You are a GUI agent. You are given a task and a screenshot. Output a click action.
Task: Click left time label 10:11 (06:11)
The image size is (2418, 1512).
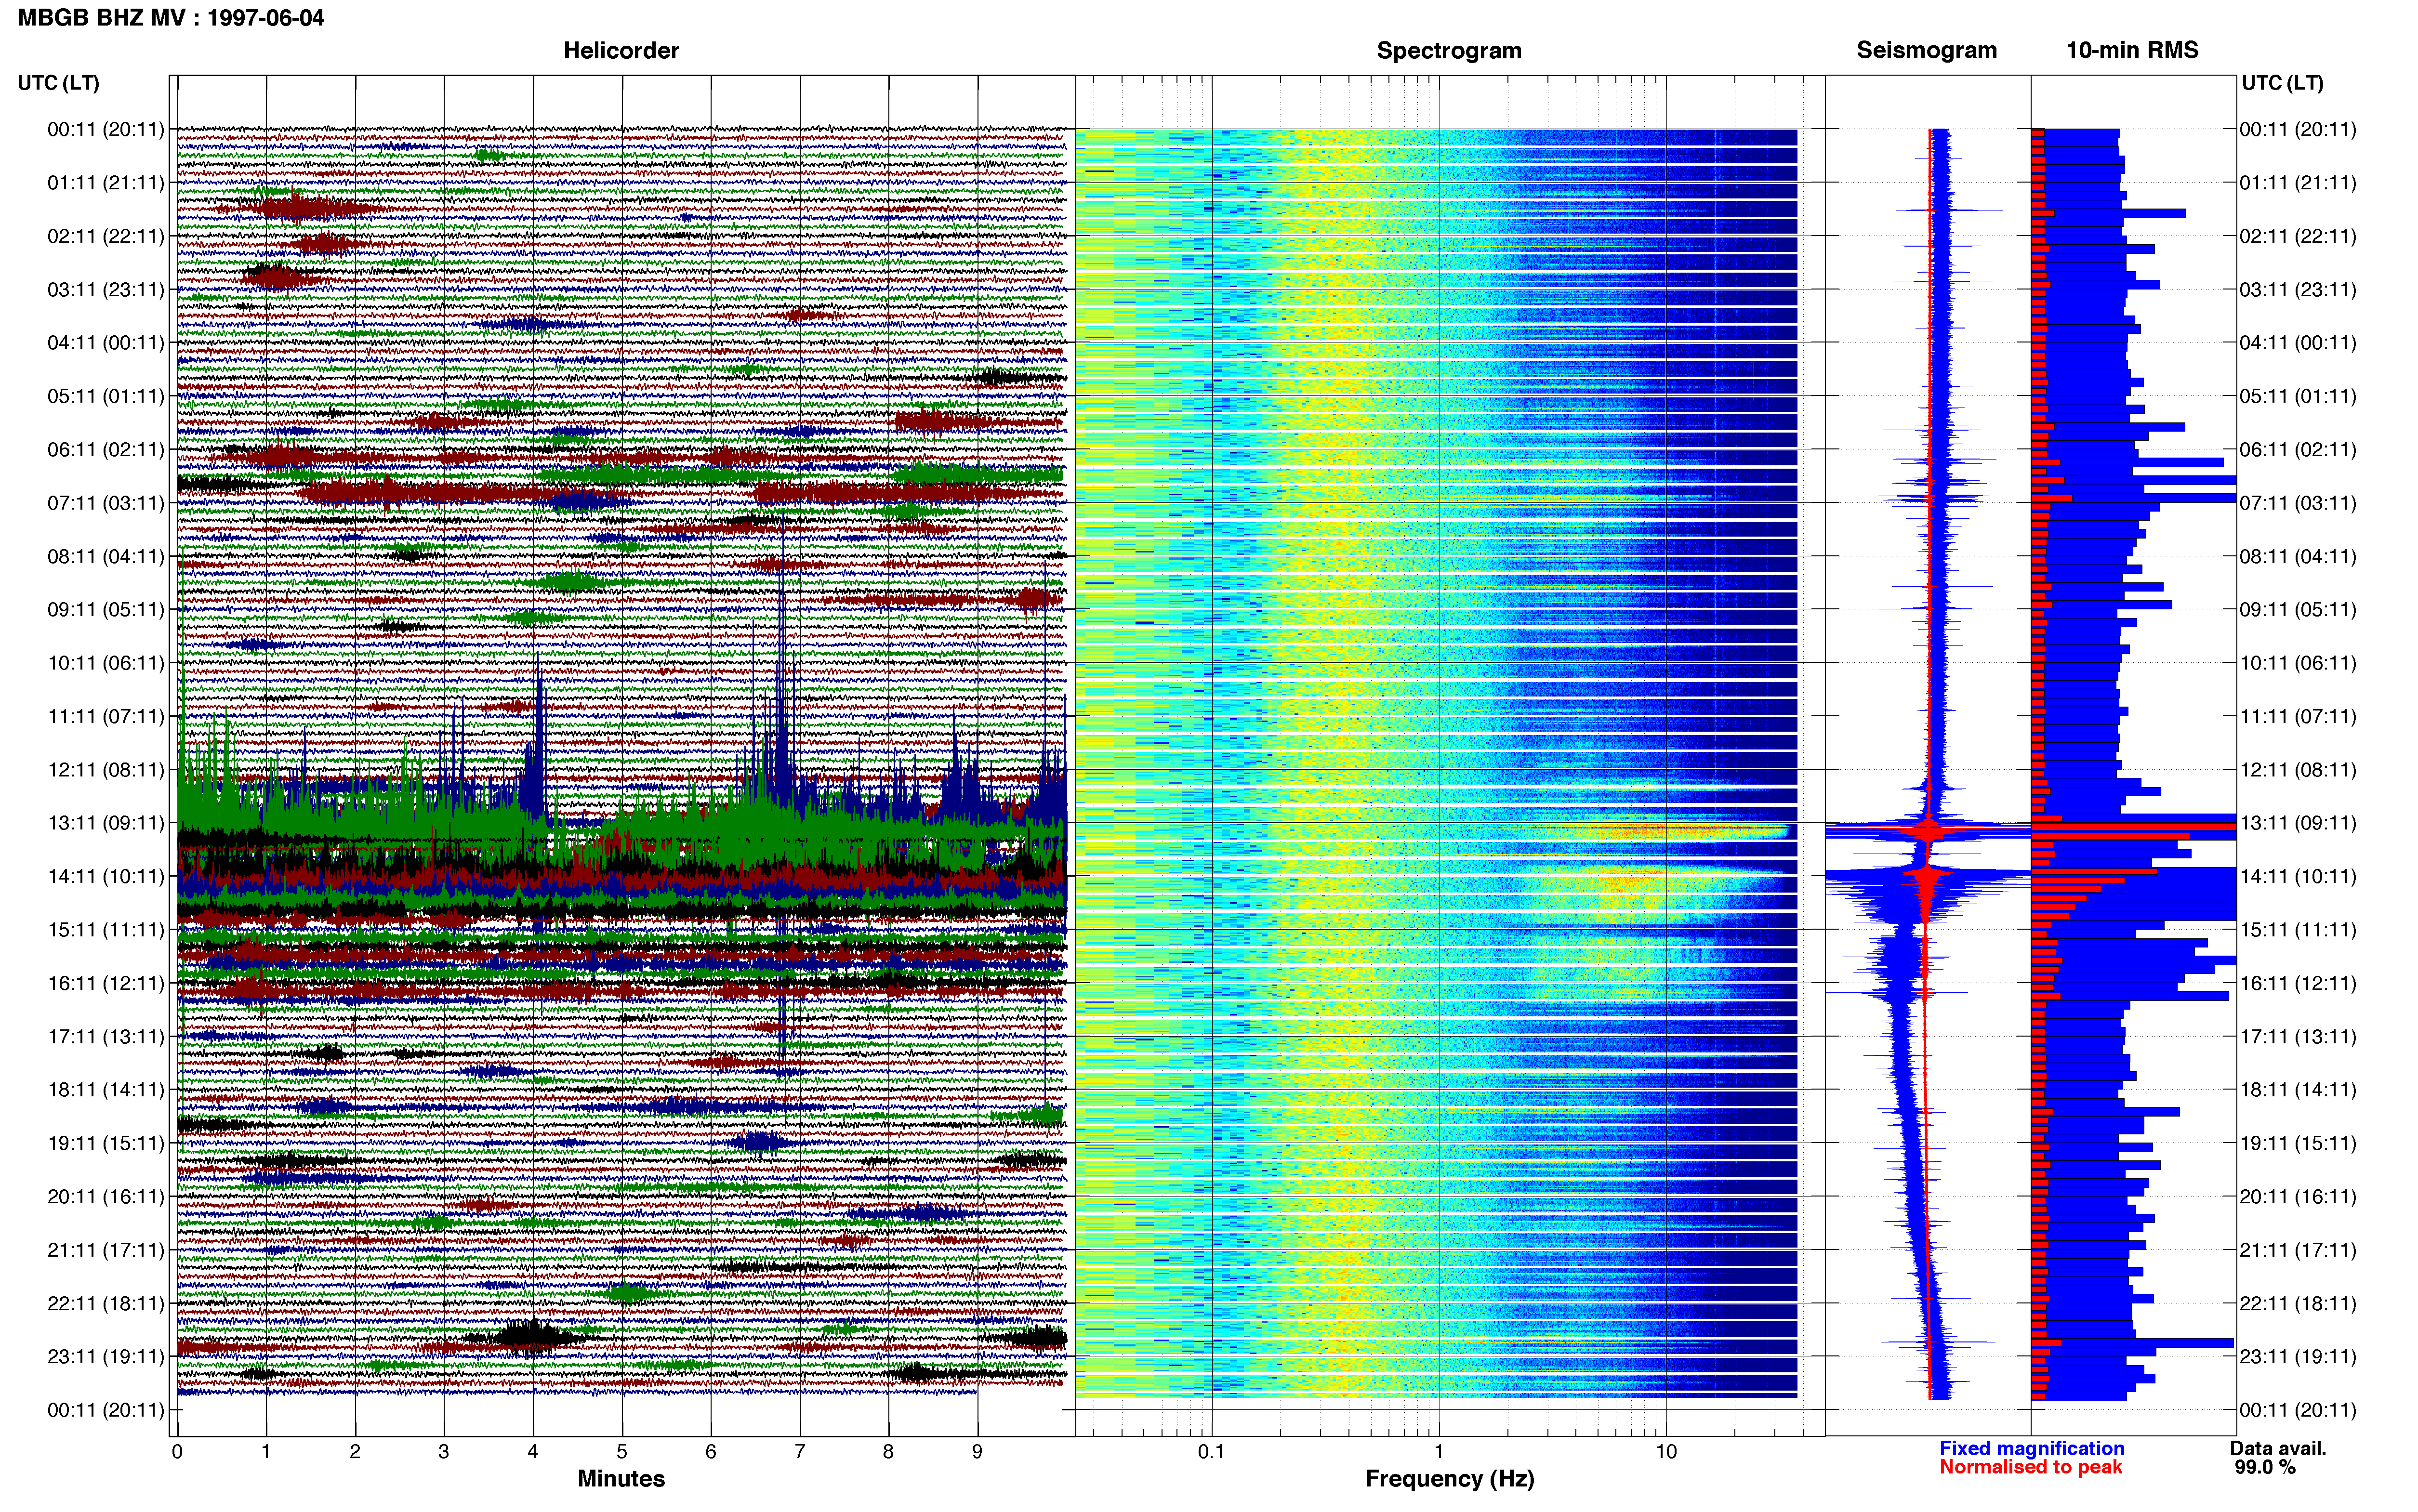[106, 663]
